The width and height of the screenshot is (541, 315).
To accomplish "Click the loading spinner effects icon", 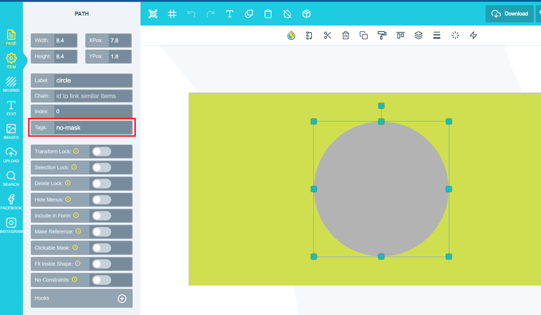I will tap(455, 35).
